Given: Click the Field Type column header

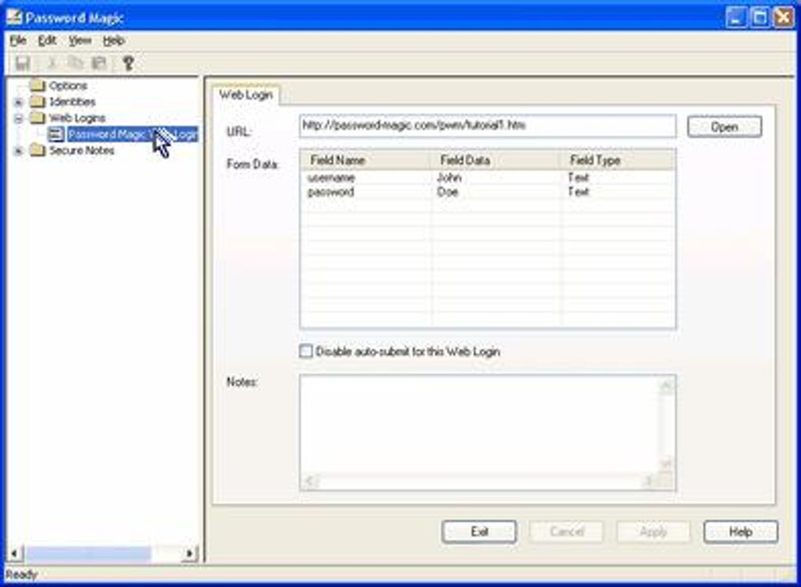Looking at the screenshot, I should coord(617,160).
